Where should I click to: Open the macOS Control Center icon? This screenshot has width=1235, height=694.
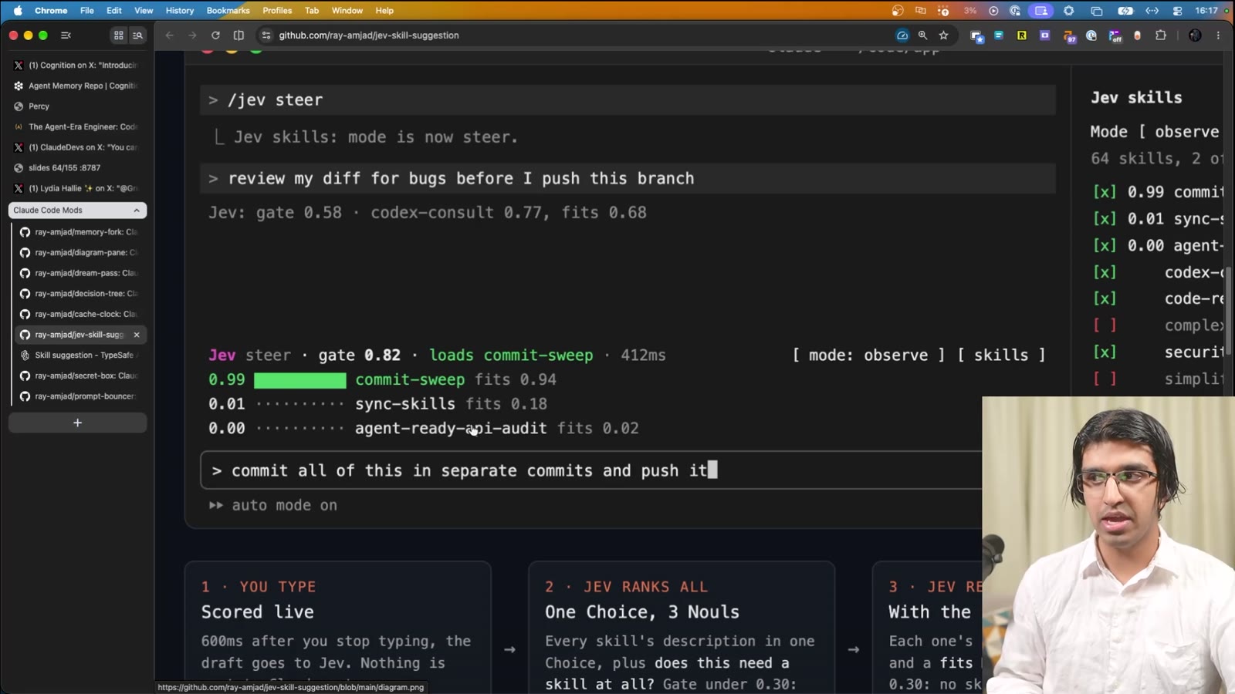coord(1177,11)
